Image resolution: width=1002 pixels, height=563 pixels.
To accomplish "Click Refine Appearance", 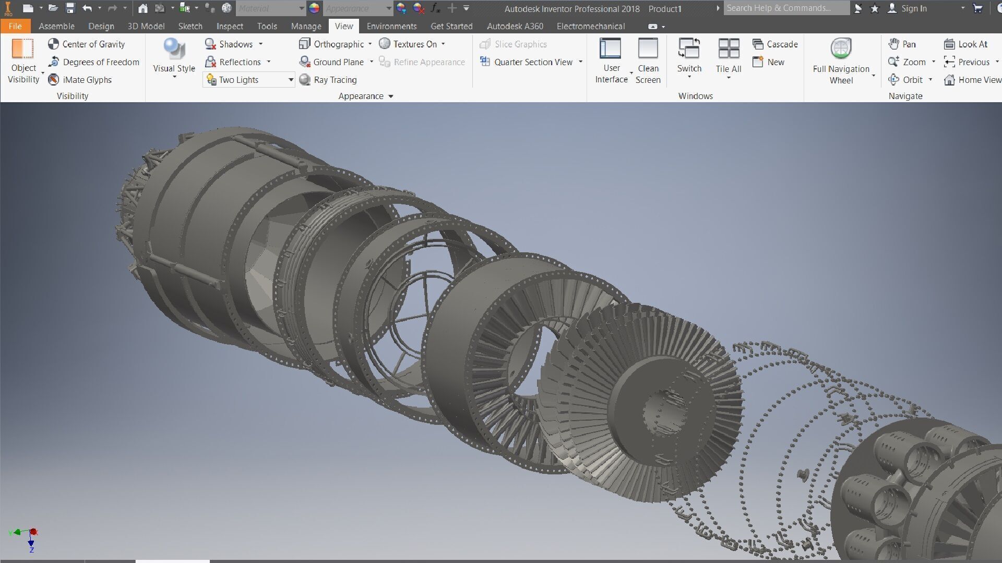I will tap(422, 62).
